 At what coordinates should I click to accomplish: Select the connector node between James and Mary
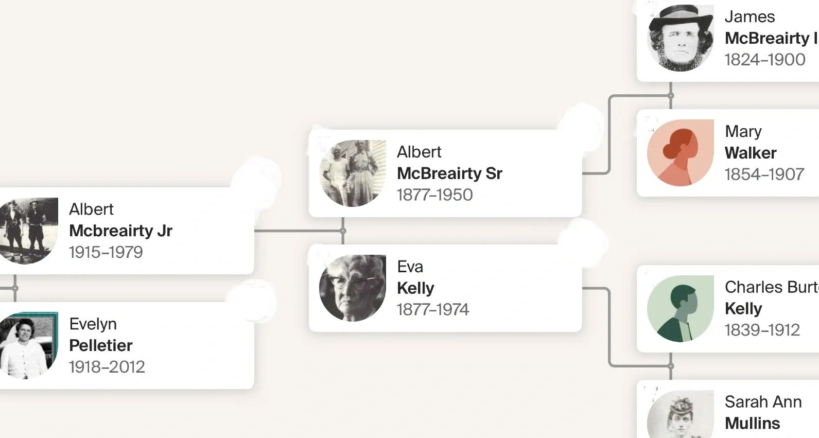point(670,96)
